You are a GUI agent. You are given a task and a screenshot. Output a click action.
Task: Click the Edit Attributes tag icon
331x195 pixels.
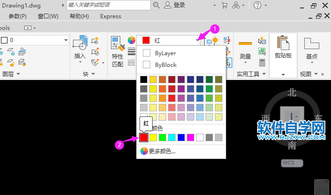click(95, 62)
